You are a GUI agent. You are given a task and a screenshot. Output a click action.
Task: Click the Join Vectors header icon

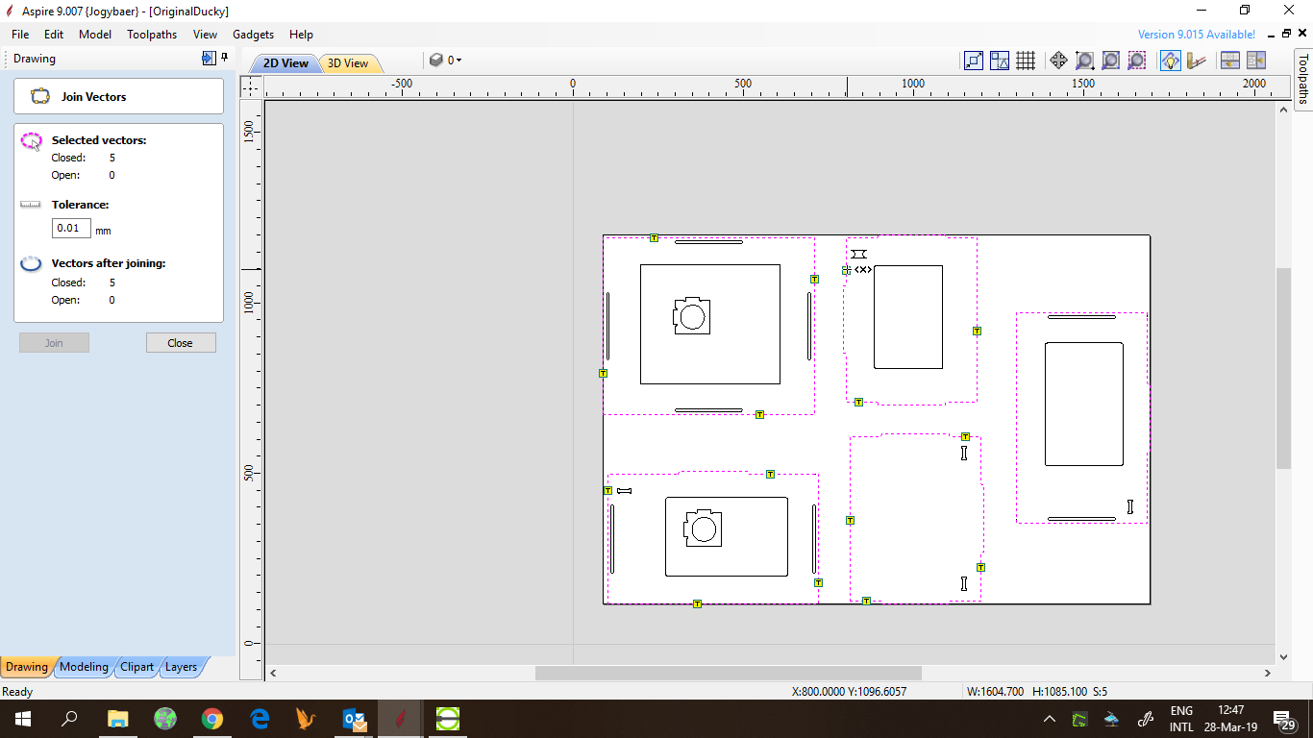40,96
